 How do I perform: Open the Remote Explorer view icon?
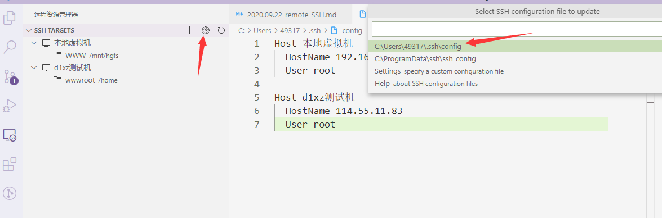click(10, 135)
